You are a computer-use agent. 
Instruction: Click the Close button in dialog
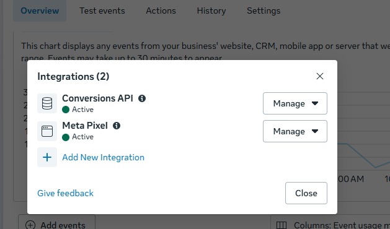click(x=306, y=193)
